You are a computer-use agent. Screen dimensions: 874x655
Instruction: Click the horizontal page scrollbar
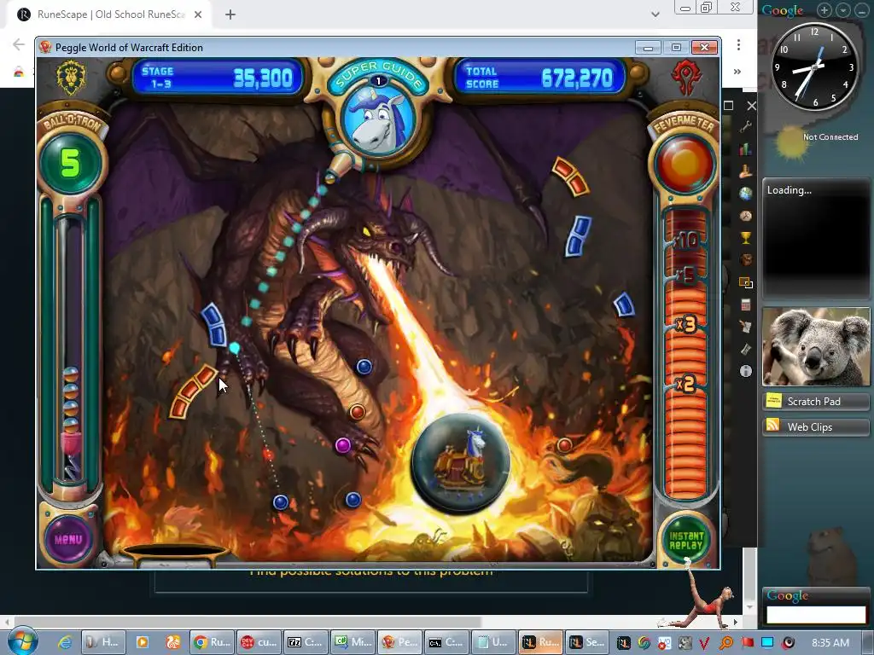[248, 622]
